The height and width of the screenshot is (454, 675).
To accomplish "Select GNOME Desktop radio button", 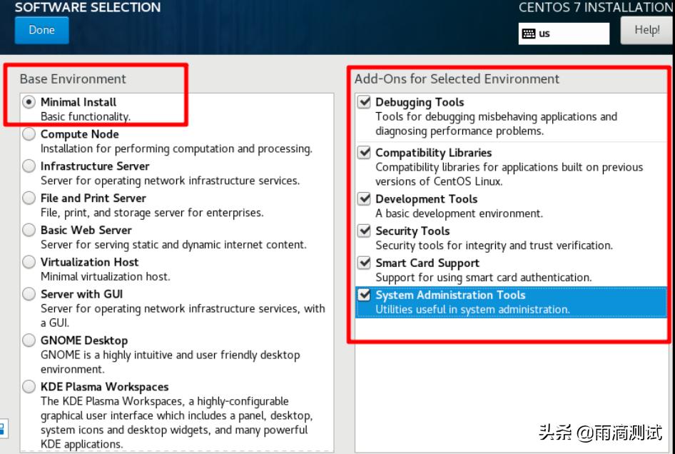I will 29,340.
